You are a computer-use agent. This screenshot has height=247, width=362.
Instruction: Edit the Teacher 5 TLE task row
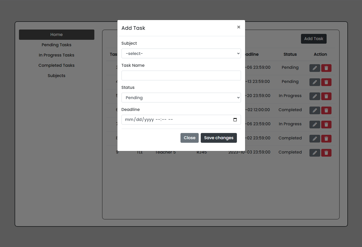click(x=315, y=153)
